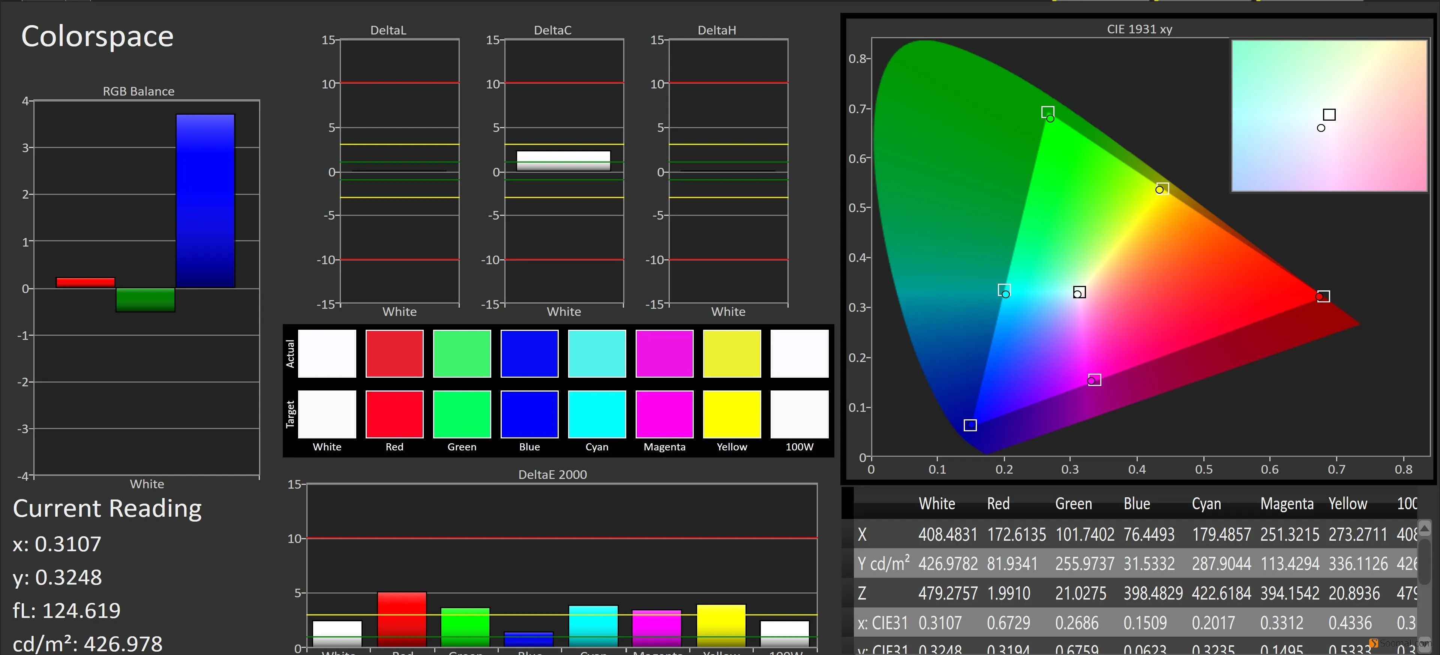The height and width of the screenshot is (655, 1440).
Task: Click the Green column header in data table
Action: tap(1073, 504)
